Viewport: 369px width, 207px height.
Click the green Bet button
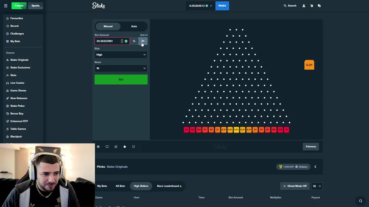[x=121, y=80]
